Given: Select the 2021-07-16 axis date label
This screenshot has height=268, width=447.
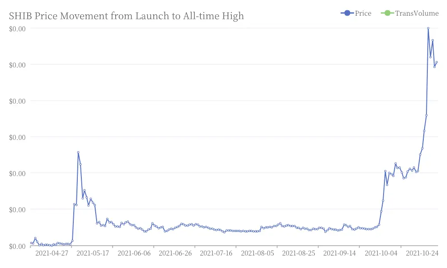Looking at the screenshot, I should tap(216, 253).
